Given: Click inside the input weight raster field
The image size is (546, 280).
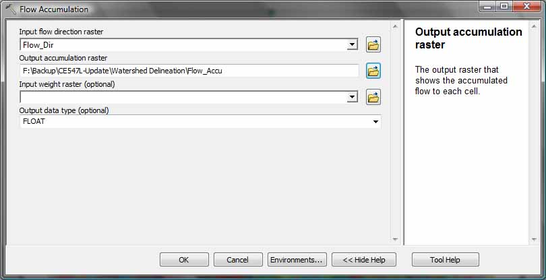Looking at the screenshot, I should [184, 97].
